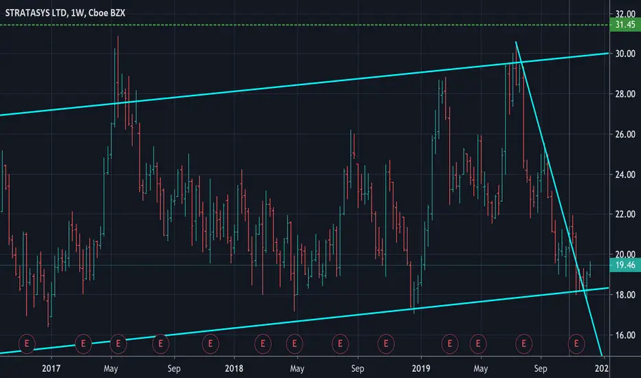
Task: Click the 32.00 price axis label
Action: pyautogui.click(x=625, y=14)
